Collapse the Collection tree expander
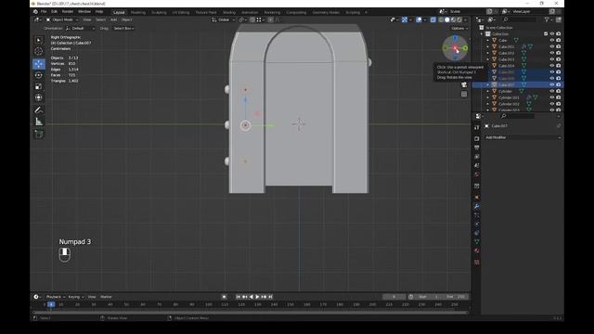594x334 pixels. (483, 34)
